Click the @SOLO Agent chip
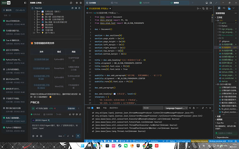239x149 pixels. tap(41, 120)
